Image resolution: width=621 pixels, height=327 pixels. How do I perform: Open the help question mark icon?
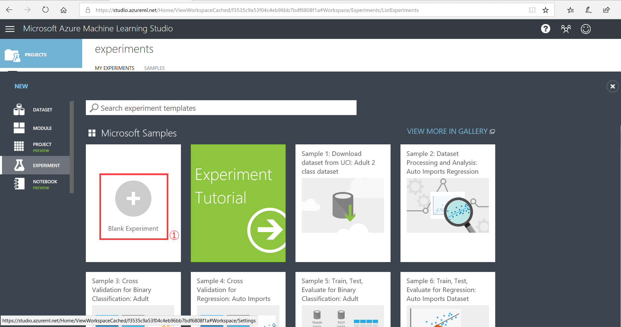pos(545,29)
